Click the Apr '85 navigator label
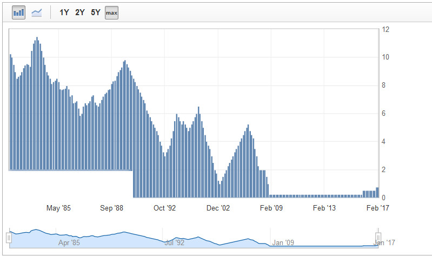This screenshot has width=432, height=256. (x=69, y=242)
